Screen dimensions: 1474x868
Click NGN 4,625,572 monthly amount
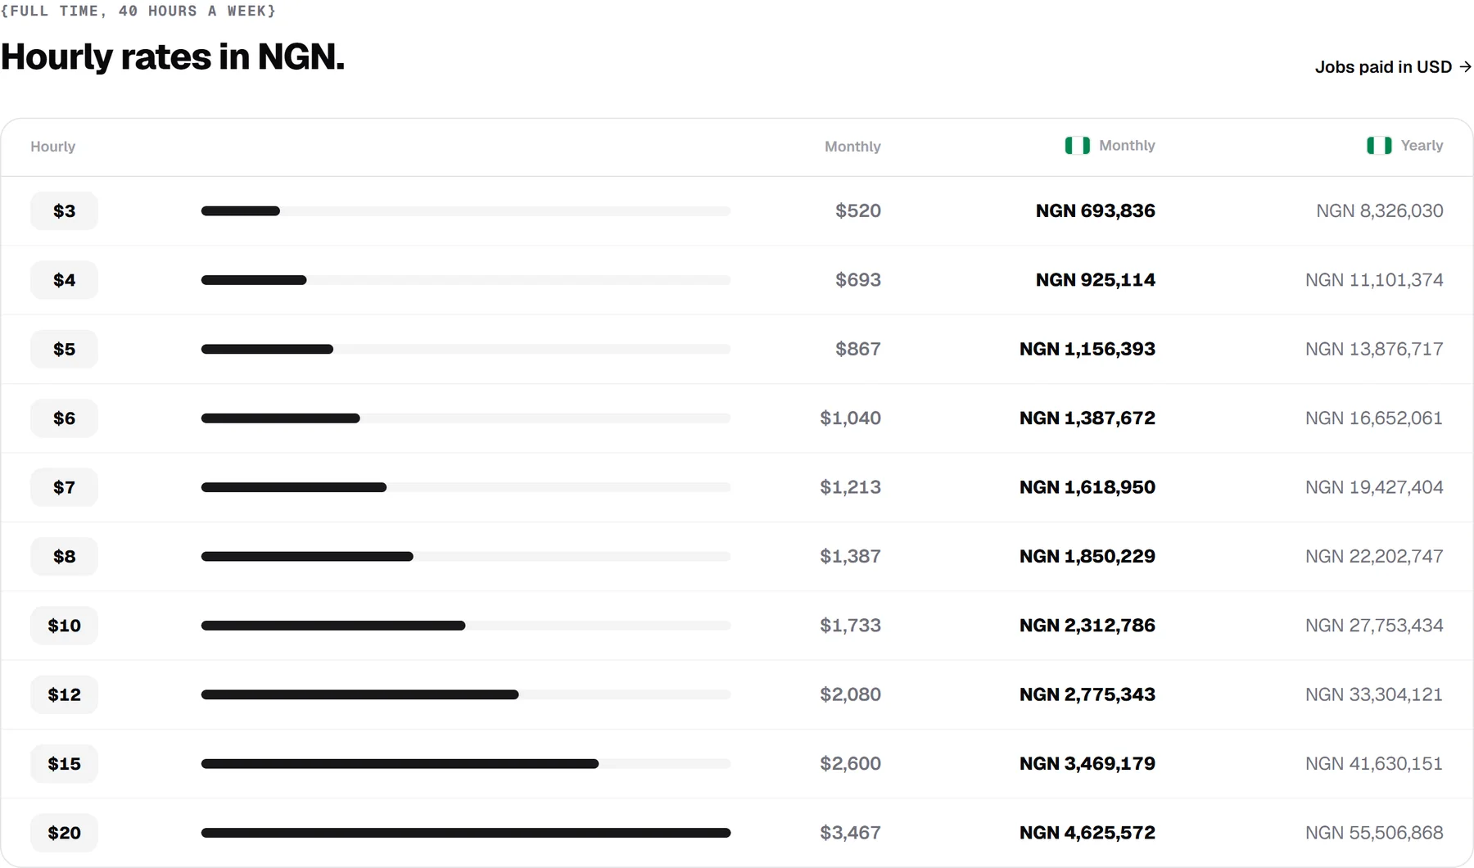tap(1087, 833)
